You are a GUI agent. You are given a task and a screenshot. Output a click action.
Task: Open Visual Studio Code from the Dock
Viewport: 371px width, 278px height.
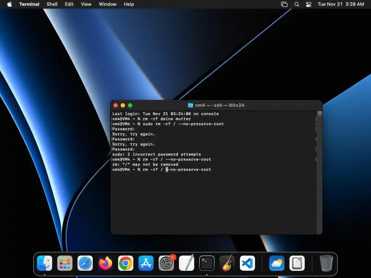pyautogui.click(x=247, y=263)
